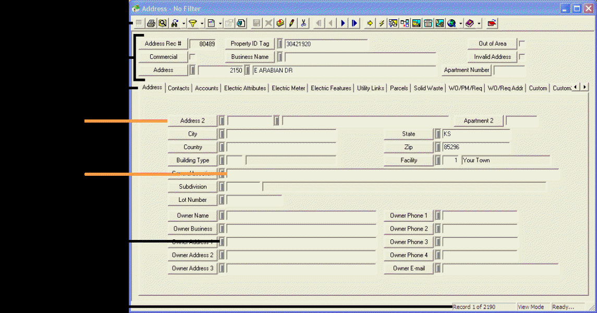Select the Parcels tab
Image resolution: width=597 pixels, height=313 pixels.
399,88
